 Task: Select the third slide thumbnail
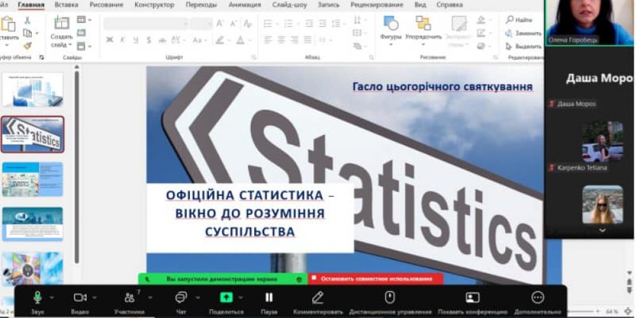coord(32,179)
